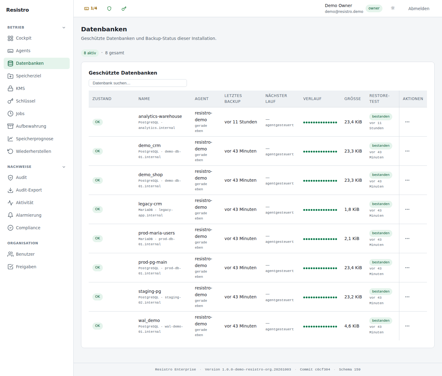Open the Wiederherstellen page
This screenshot has height=376, width=442.
point(37,152)
